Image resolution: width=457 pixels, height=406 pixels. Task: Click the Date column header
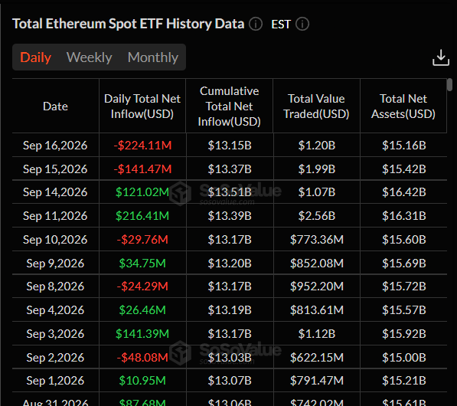click(55, 106)
